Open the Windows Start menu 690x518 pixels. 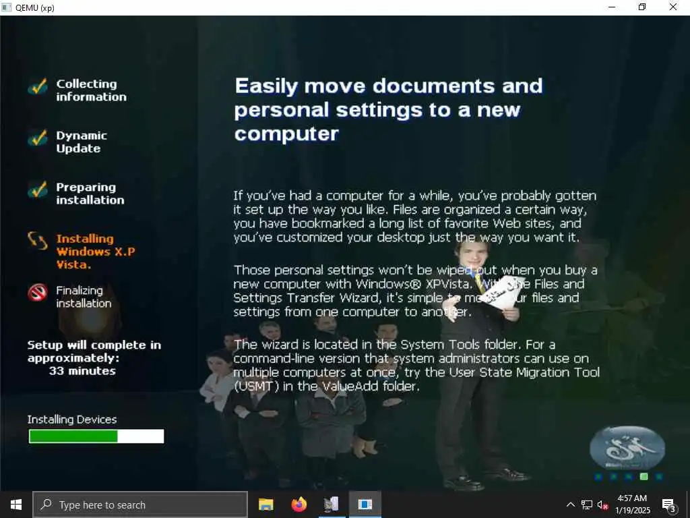(16, 505)
